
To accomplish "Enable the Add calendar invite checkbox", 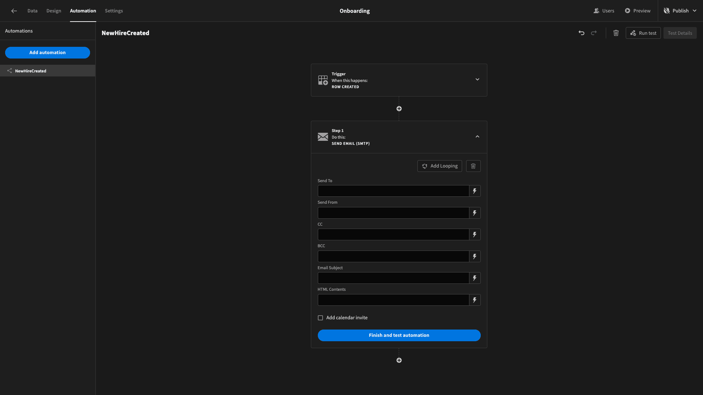I will [x=320, y=318].
